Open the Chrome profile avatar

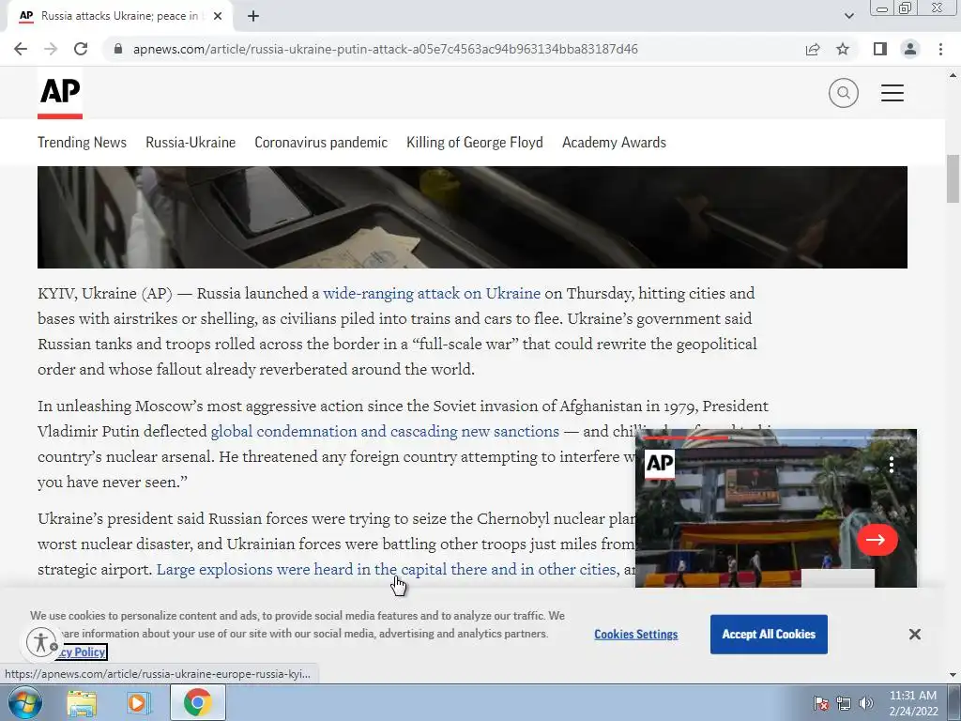coord(910,49)
